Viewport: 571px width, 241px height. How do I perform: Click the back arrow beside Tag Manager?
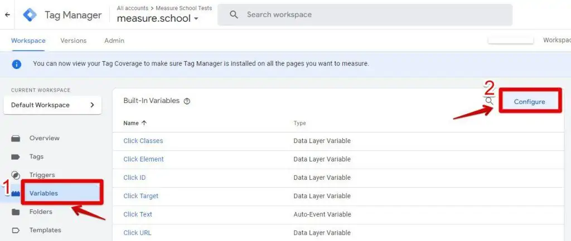click(7, 15)
